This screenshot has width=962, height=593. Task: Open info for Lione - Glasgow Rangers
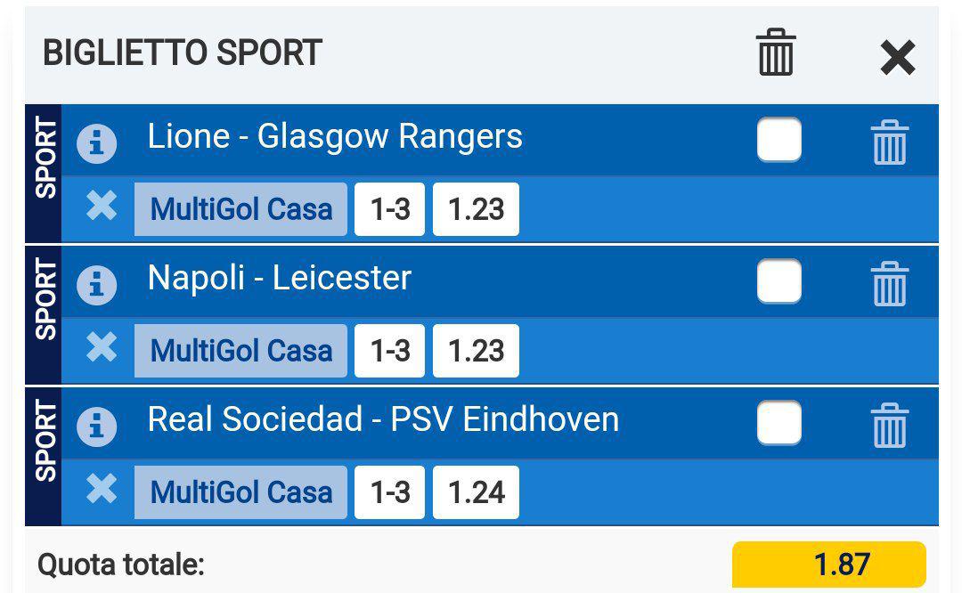pyautogui.click(x=97, y=144)
